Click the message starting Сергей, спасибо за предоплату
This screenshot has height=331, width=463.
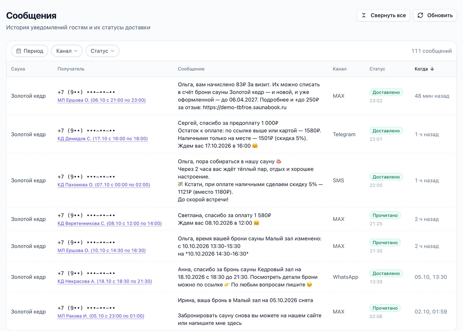(x=249, y=134)
